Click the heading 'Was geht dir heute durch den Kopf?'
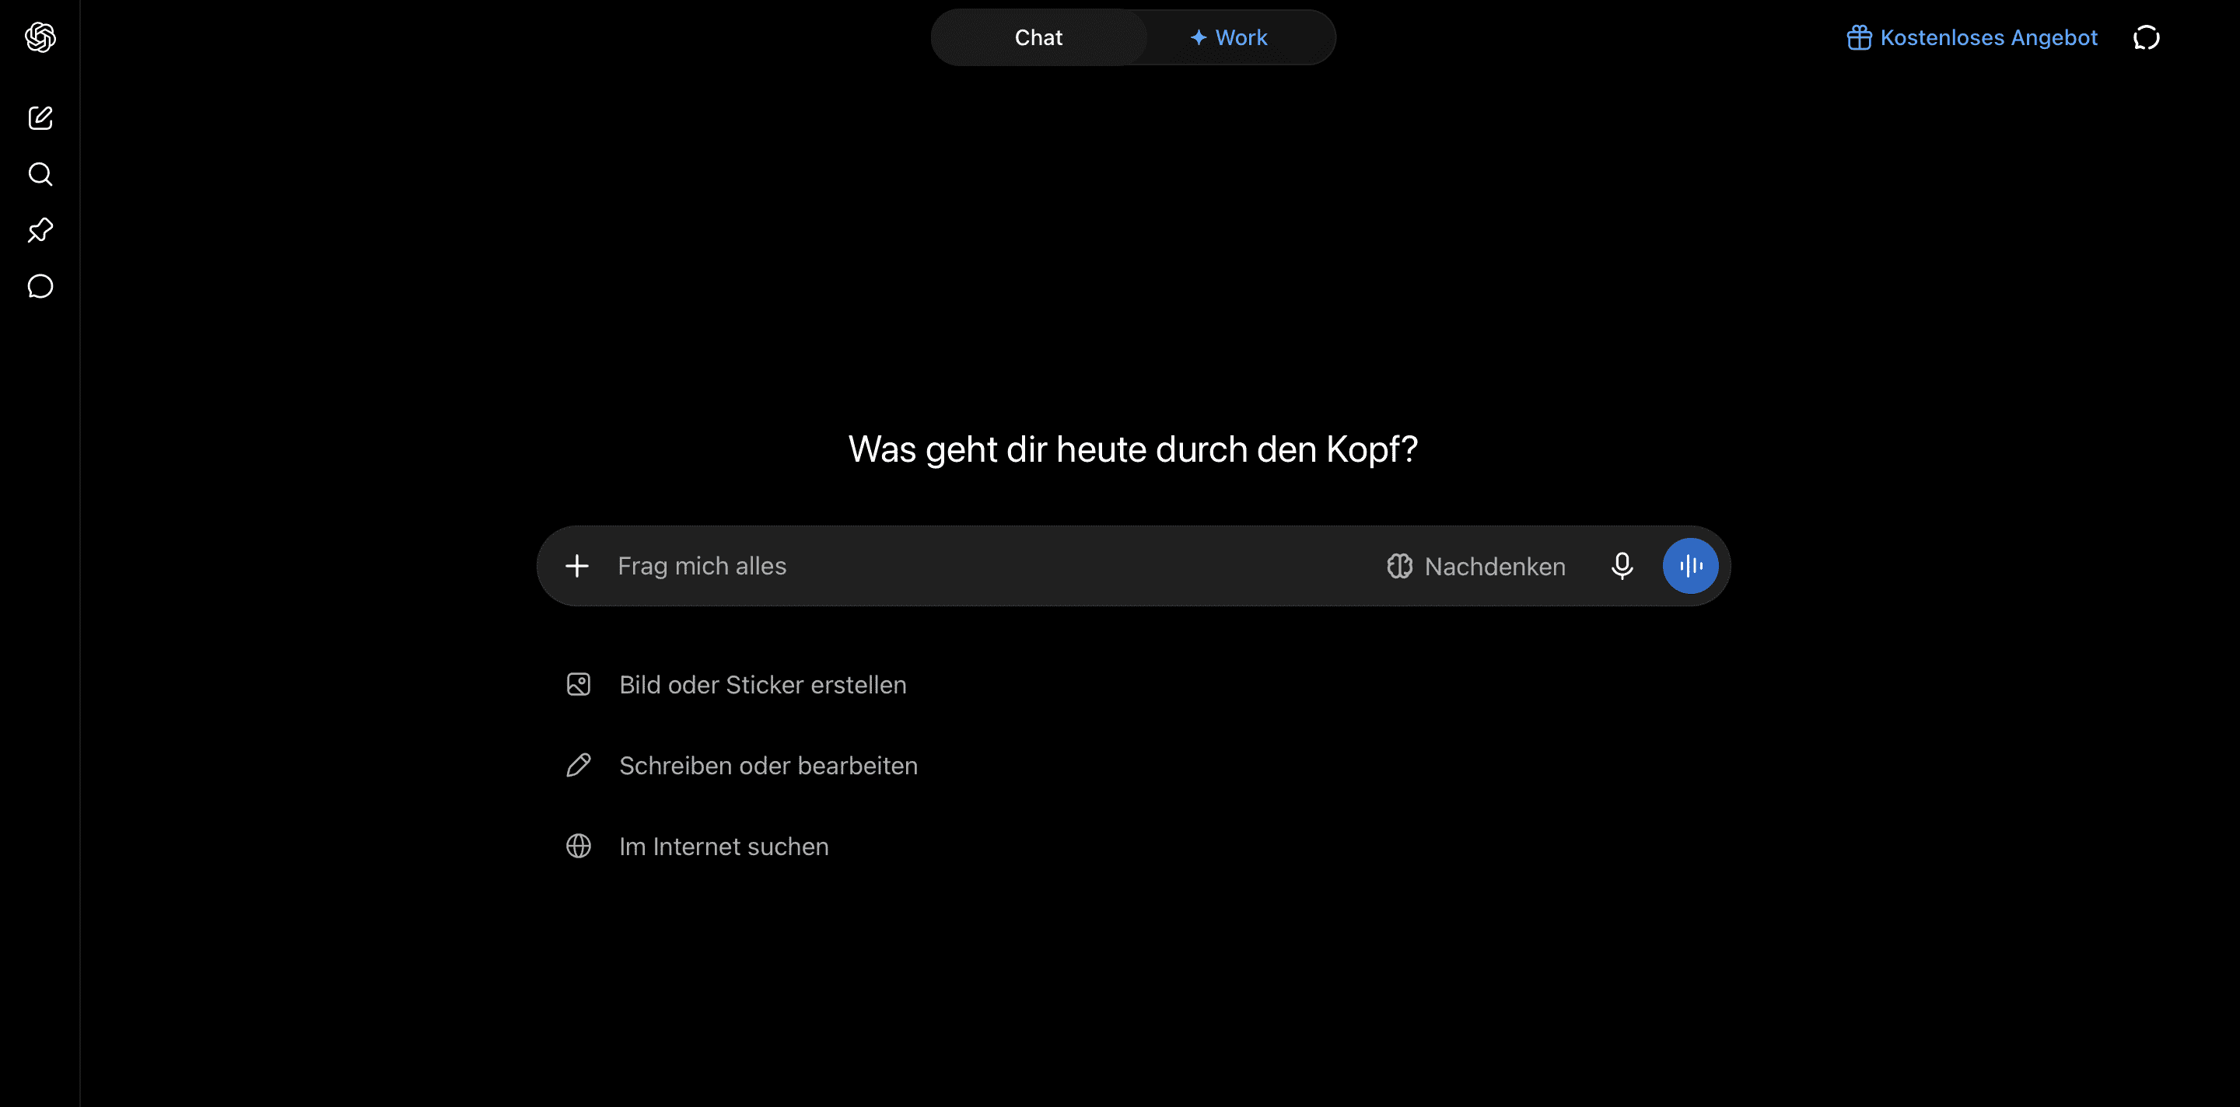2240x1107 pixels. pyautogui.click(x=1133, y=449)
